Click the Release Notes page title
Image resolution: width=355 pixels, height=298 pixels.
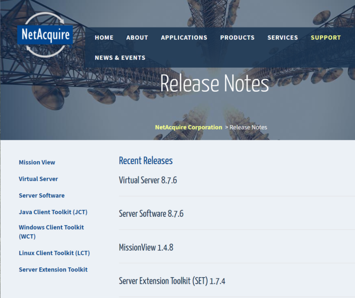tap(214, 84)
